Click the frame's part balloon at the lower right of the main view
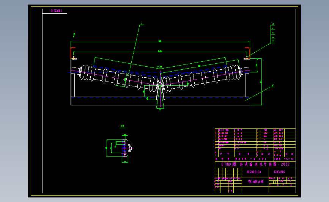This screenshot has width=329, height=202. point(273,86)
